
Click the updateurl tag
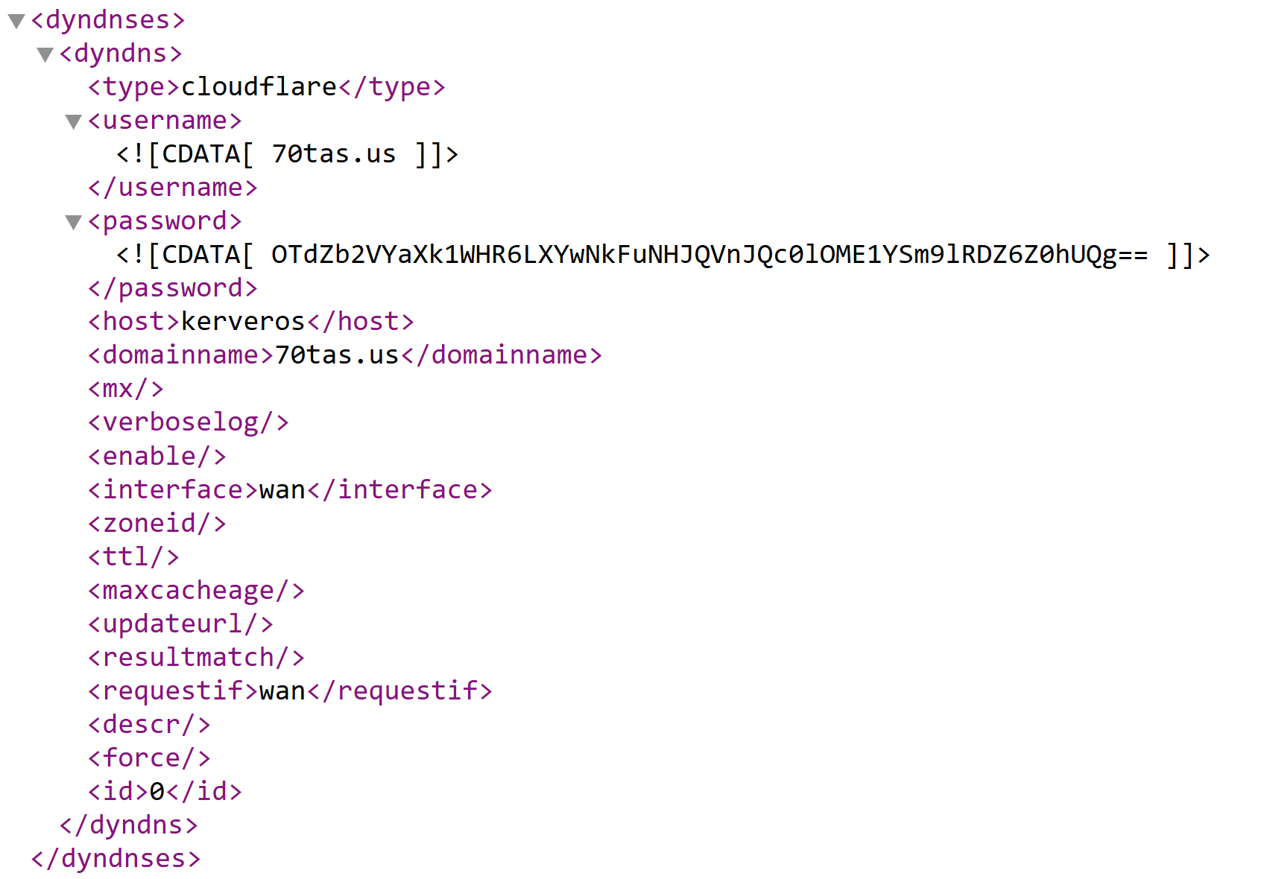click(180, 624)
